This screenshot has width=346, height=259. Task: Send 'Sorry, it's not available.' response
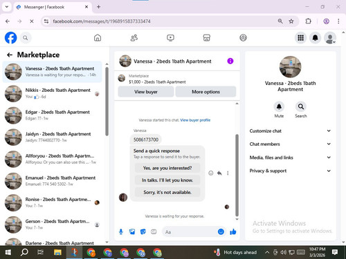point(167,192)
